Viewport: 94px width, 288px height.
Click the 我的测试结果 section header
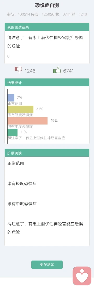coord(47,27)
